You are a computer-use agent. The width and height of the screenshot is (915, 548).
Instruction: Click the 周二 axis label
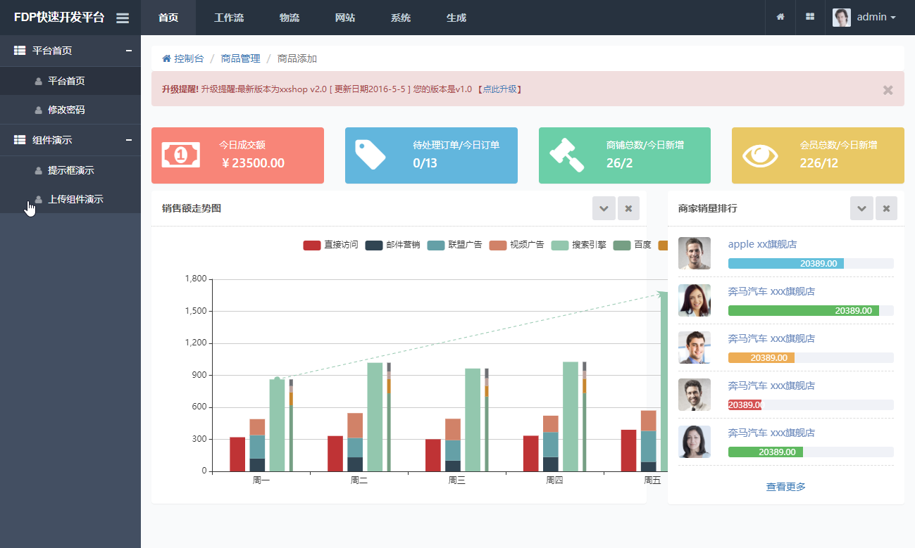[x=359, y=480]
